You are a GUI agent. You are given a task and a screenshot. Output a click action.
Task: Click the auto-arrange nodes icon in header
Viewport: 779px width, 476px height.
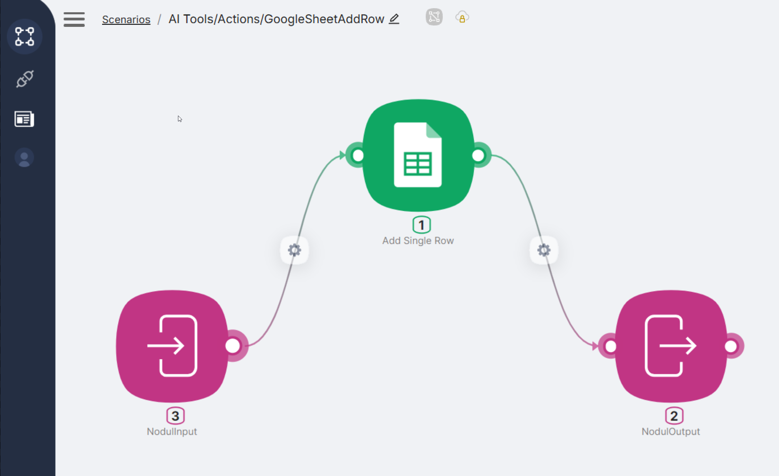(x=434, y=17)
